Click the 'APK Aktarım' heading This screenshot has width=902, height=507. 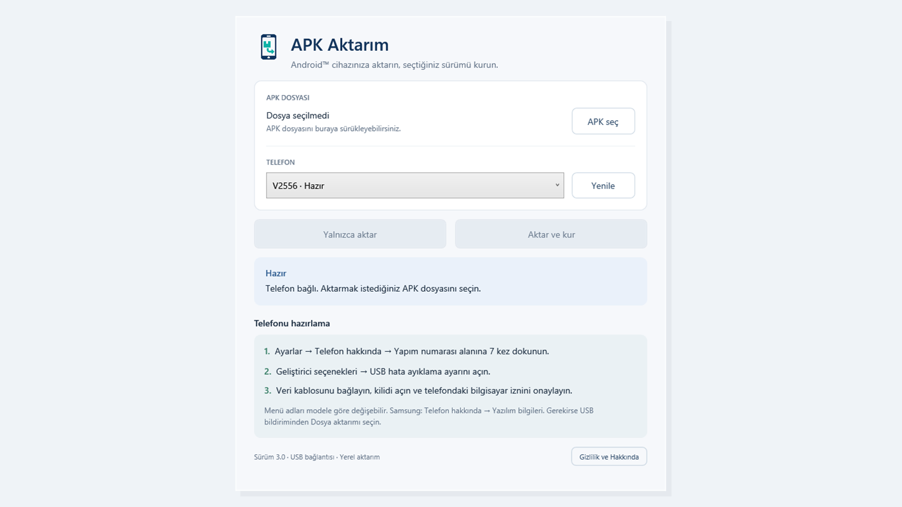[x=340, y=45]
